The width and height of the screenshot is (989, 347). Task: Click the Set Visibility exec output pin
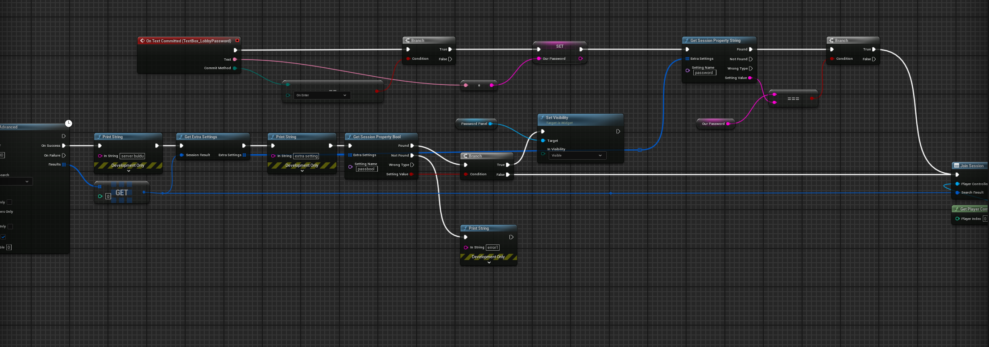pyautogui.click(x=618, y=132)
